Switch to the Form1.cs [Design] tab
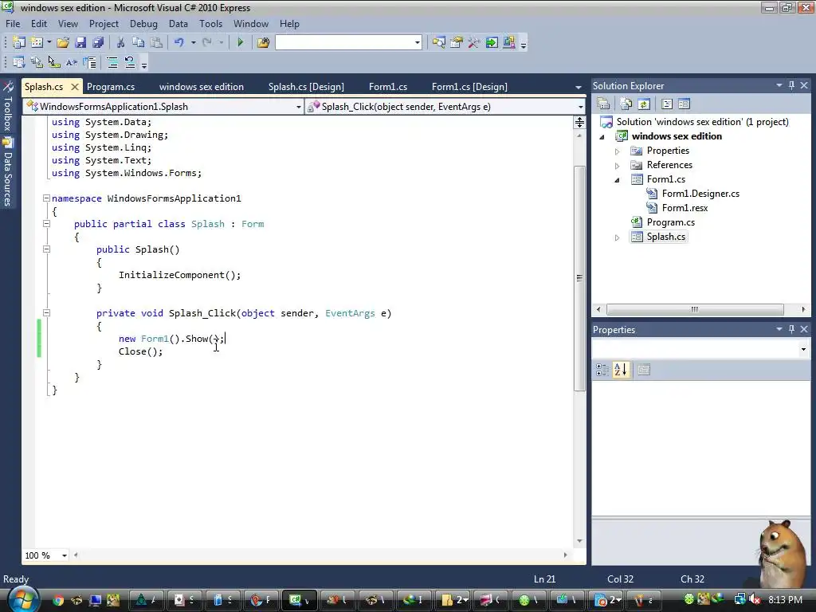 click(469, 87)
